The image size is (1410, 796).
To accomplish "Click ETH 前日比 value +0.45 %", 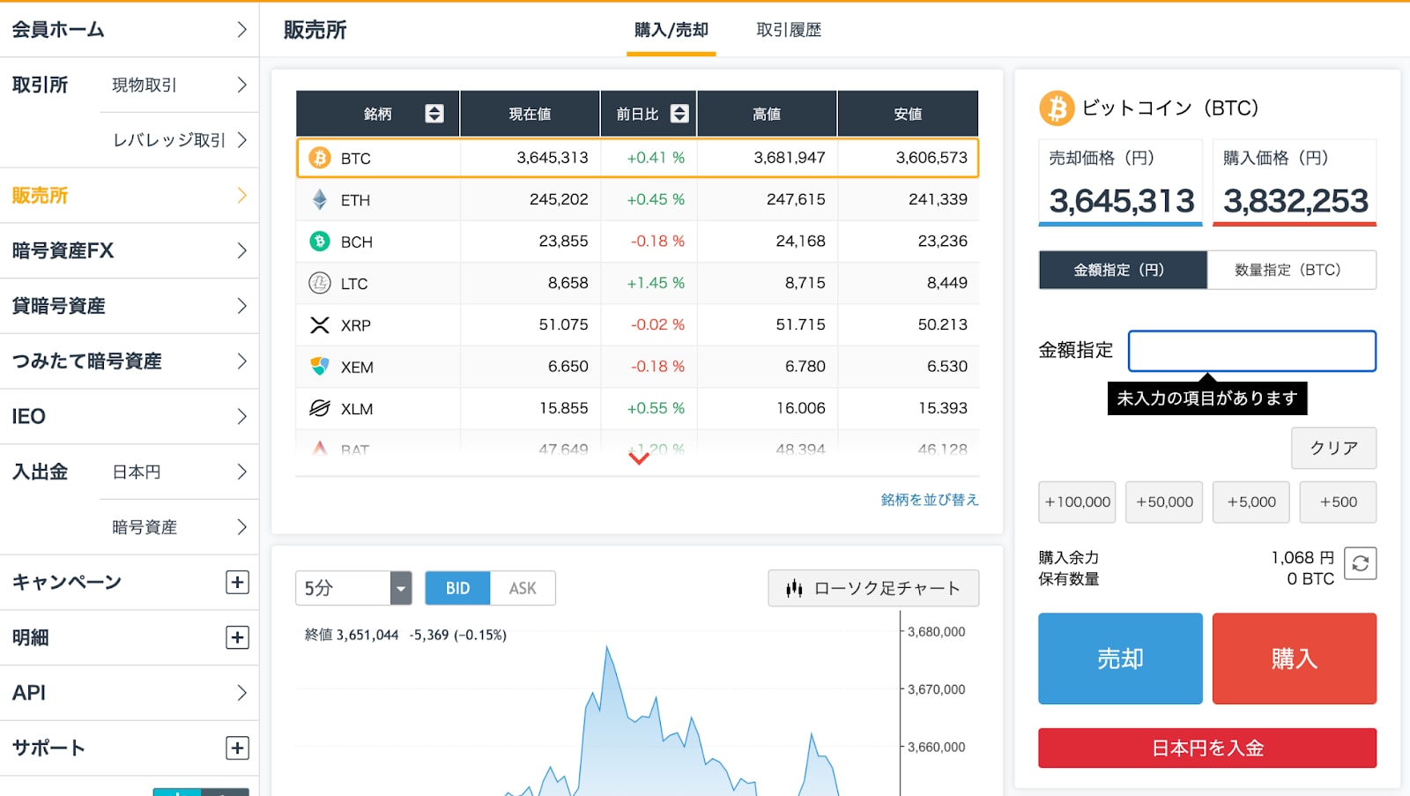I will [x=656, y=199].
